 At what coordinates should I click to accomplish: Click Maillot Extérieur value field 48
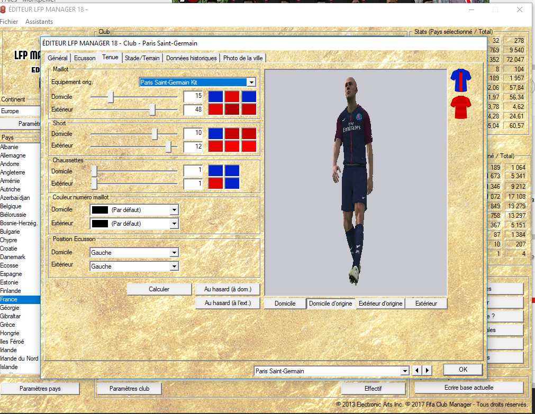coord(193,110)
